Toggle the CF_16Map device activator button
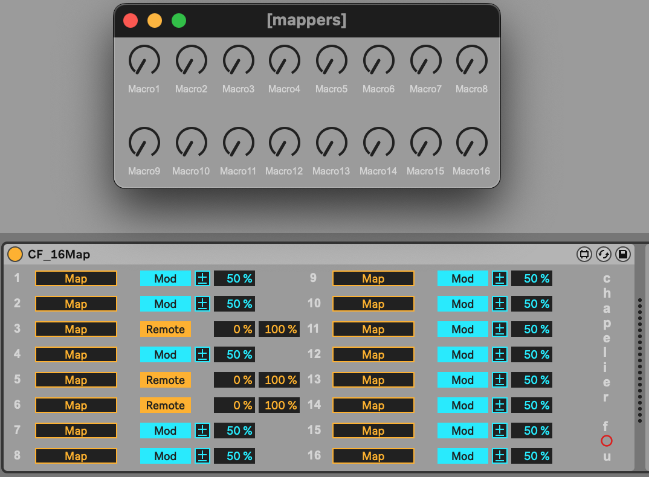 coord(15,254)
